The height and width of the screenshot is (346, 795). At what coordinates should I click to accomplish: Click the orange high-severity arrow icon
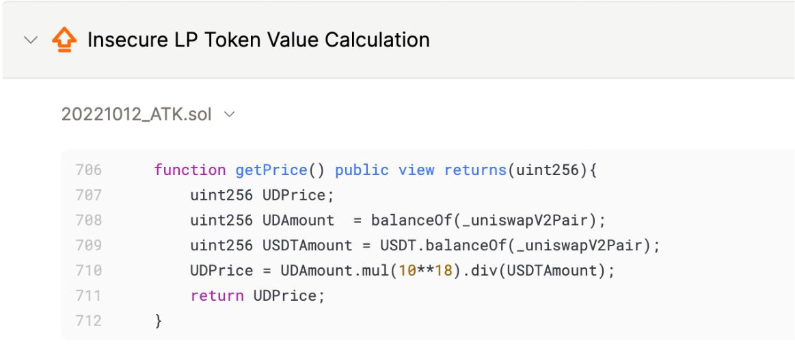64,40
